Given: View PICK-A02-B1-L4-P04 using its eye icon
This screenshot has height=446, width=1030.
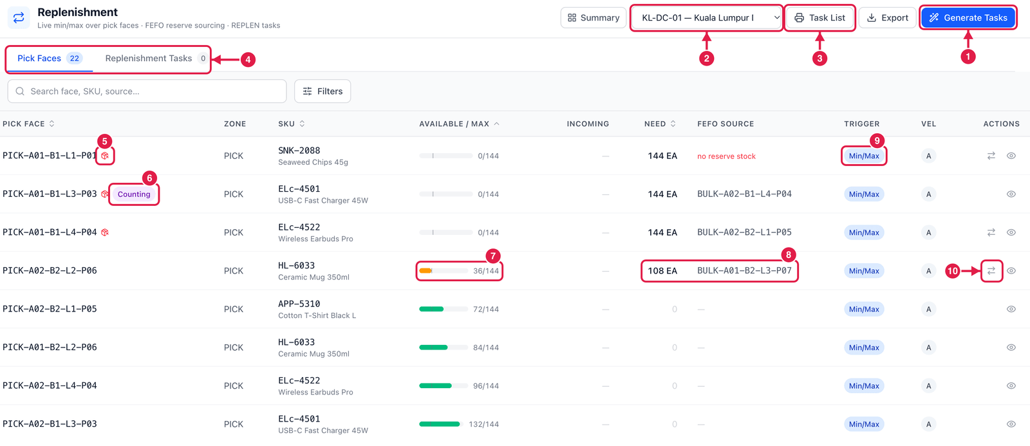Looking at the screenshot, I should [1011, 386].
